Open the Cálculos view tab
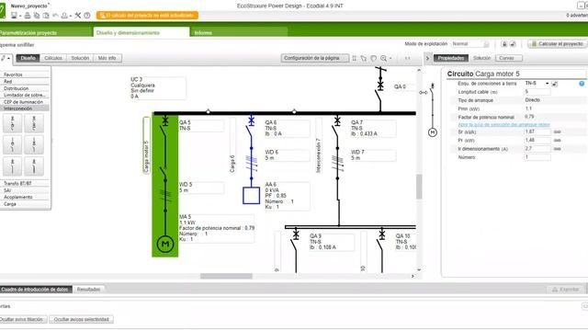 coord(53,58)
